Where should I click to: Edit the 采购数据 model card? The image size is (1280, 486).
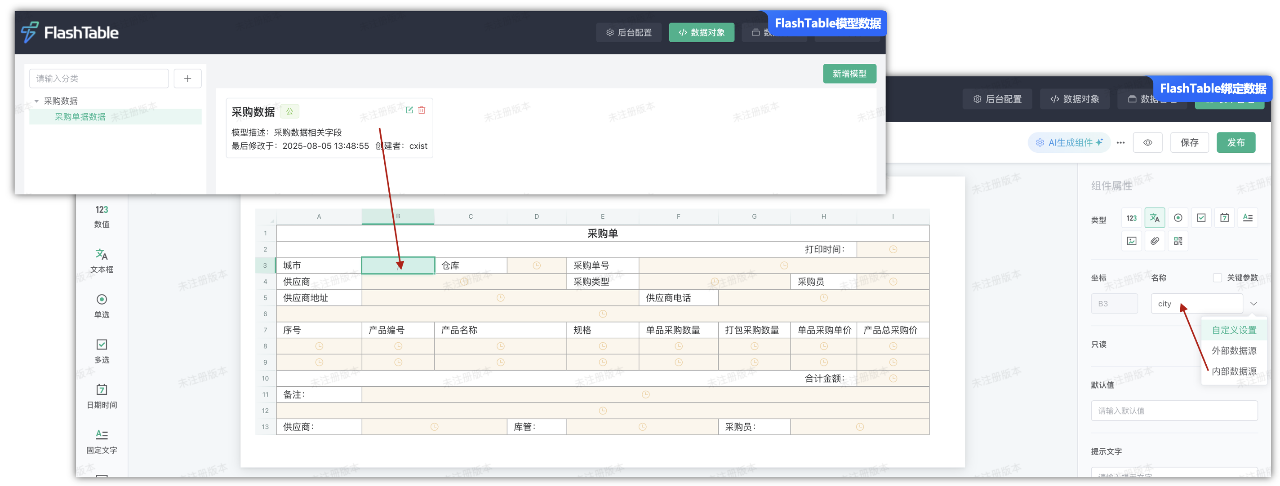point(409,110)
